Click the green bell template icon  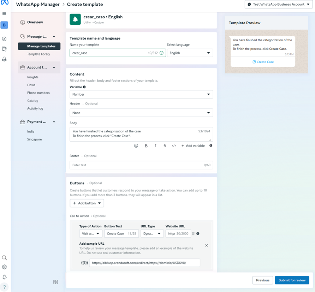[75, 19]
